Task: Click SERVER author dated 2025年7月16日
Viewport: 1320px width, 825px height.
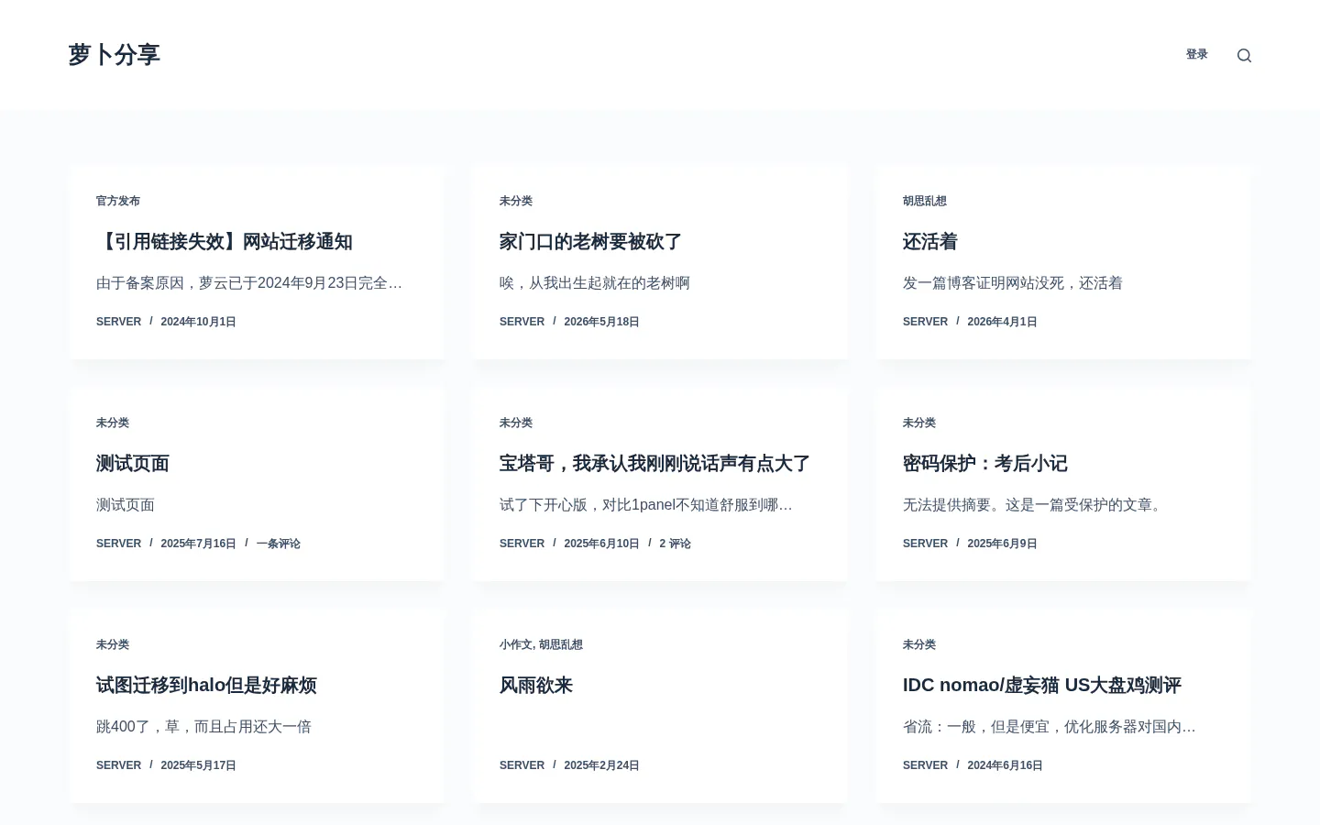Action: pyautogui.click(x=119, y=544)
